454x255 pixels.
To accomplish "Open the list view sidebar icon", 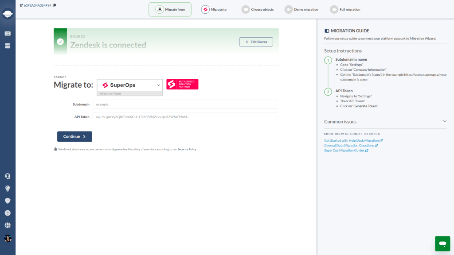I will pyautogui.click(x=8, y=34).
